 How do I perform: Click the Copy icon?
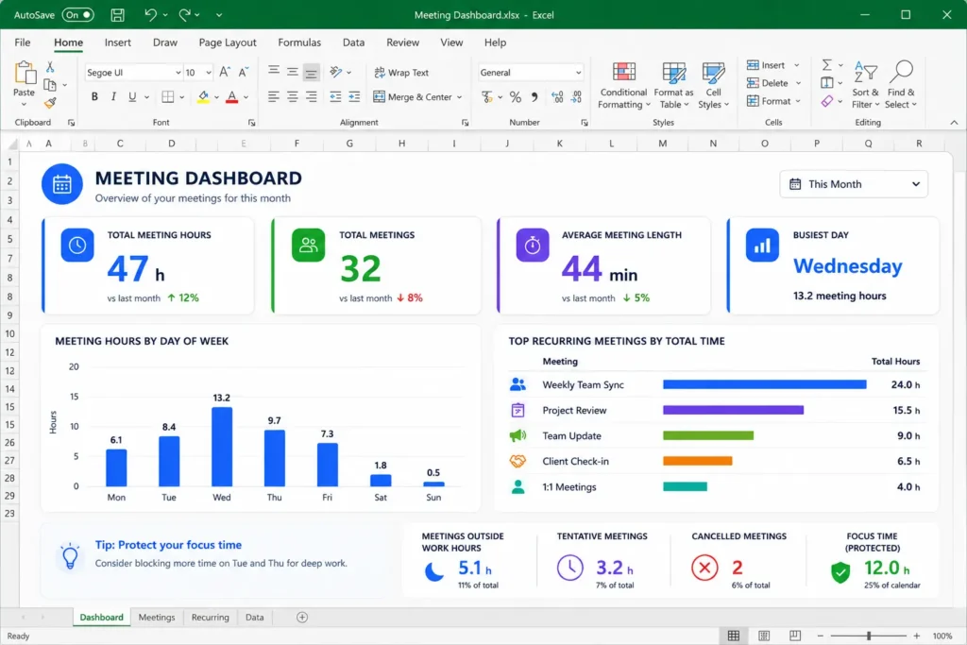[x=50, y=85]
